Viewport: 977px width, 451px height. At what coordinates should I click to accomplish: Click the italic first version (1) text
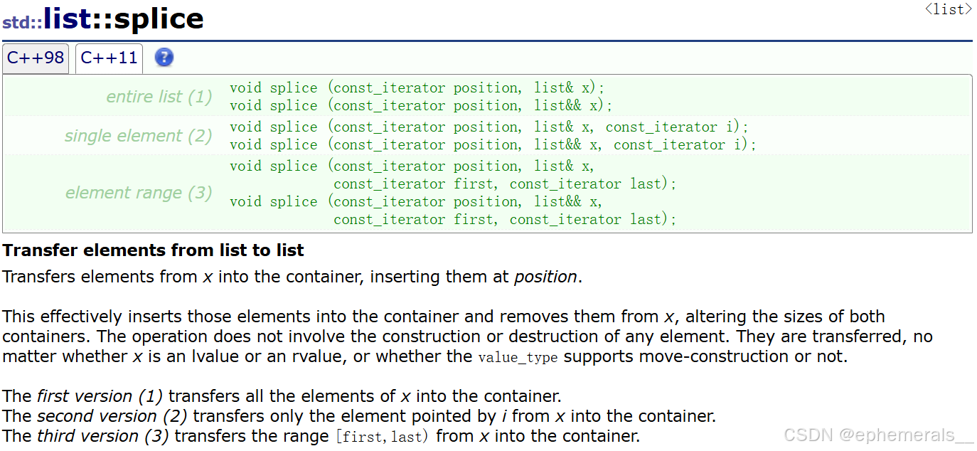(100, 396)
